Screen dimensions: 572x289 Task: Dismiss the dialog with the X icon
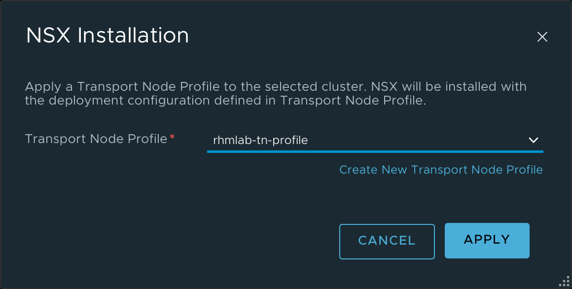[542, 36]
